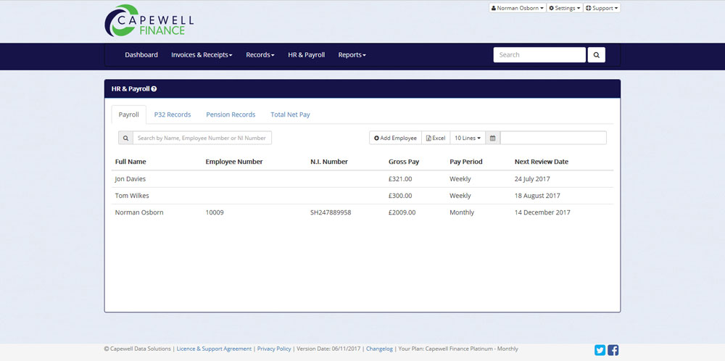The height and width of the screenshot is (361, 725).
Task: Open the Twitter icon in footer
Action: [x=600, y=350]
